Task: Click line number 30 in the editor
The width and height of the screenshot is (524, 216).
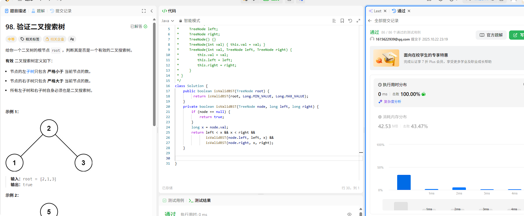Action: [168, 158]
